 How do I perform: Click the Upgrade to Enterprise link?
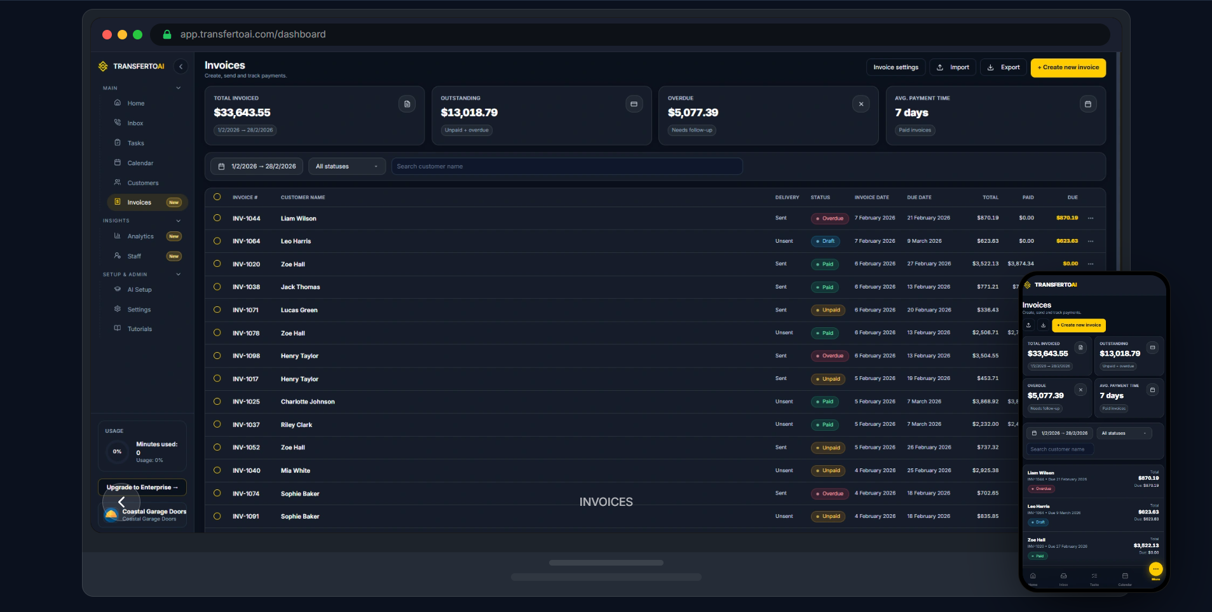click(x=142, y=487)
